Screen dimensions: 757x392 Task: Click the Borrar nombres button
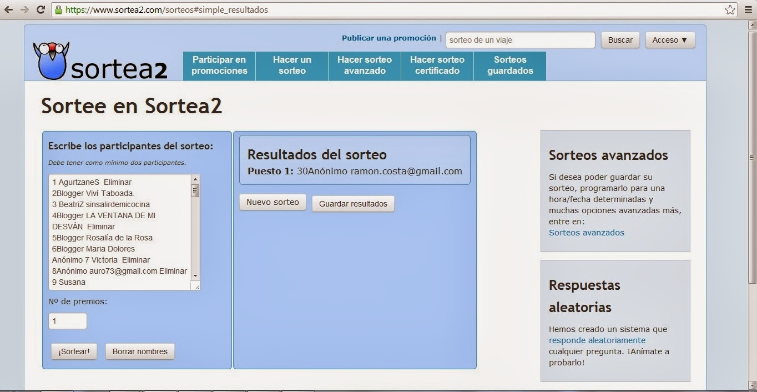coord(140,351)
